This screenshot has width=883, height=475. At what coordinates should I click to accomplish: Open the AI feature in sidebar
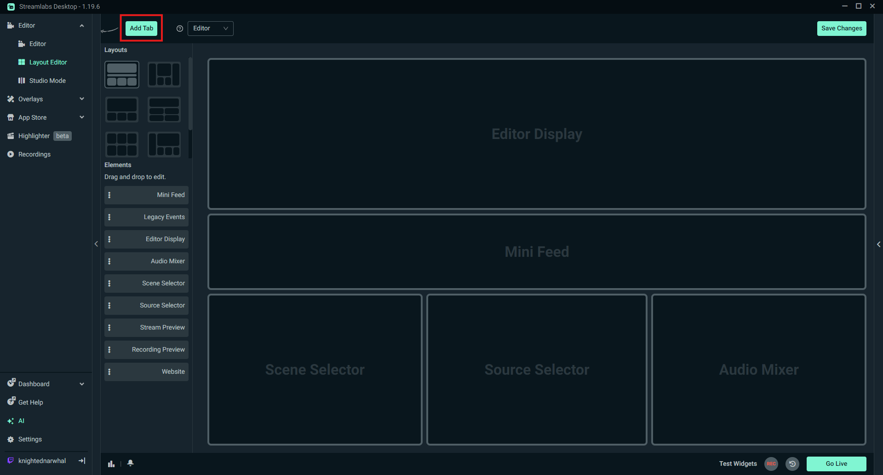[x=22, y=420]
